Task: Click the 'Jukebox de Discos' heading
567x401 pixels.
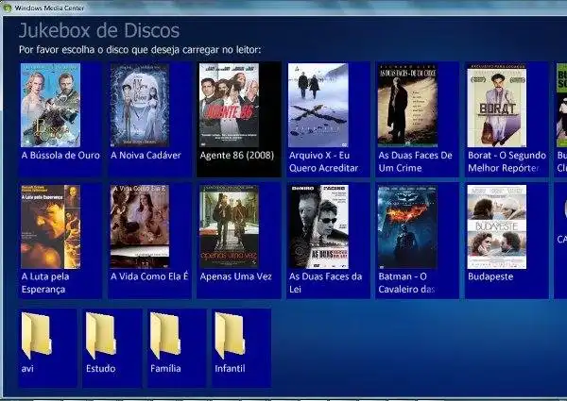Action: 99,30
